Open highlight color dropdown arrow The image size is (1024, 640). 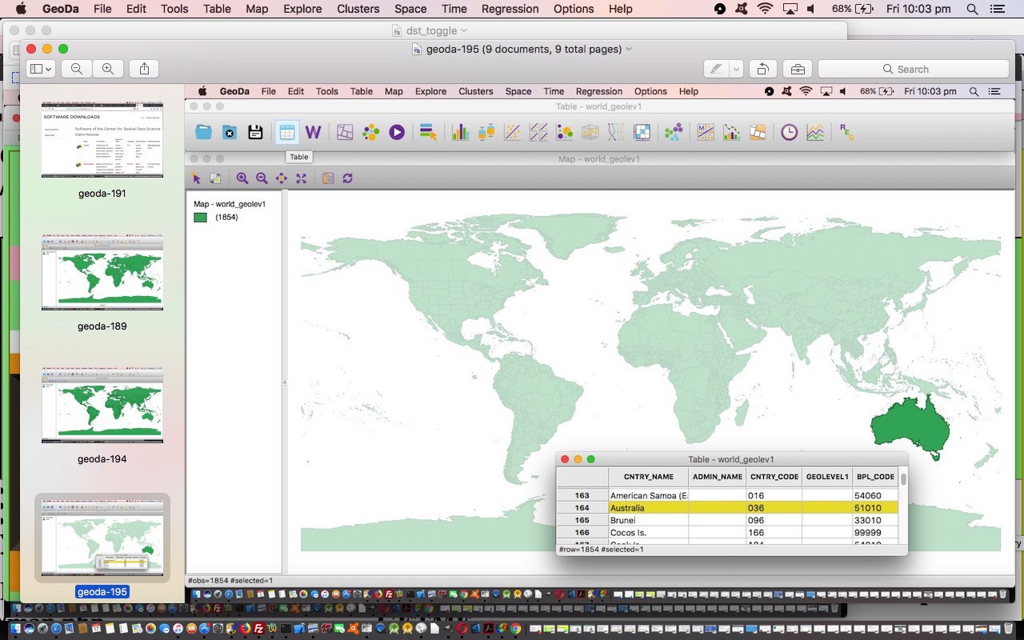[x=736, y=69]
